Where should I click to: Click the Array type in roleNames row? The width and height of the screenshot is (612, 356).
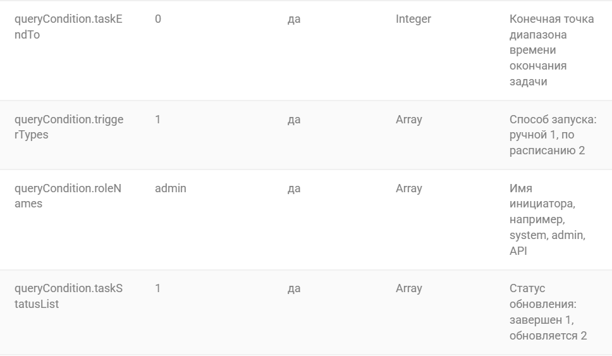point(408,188)
